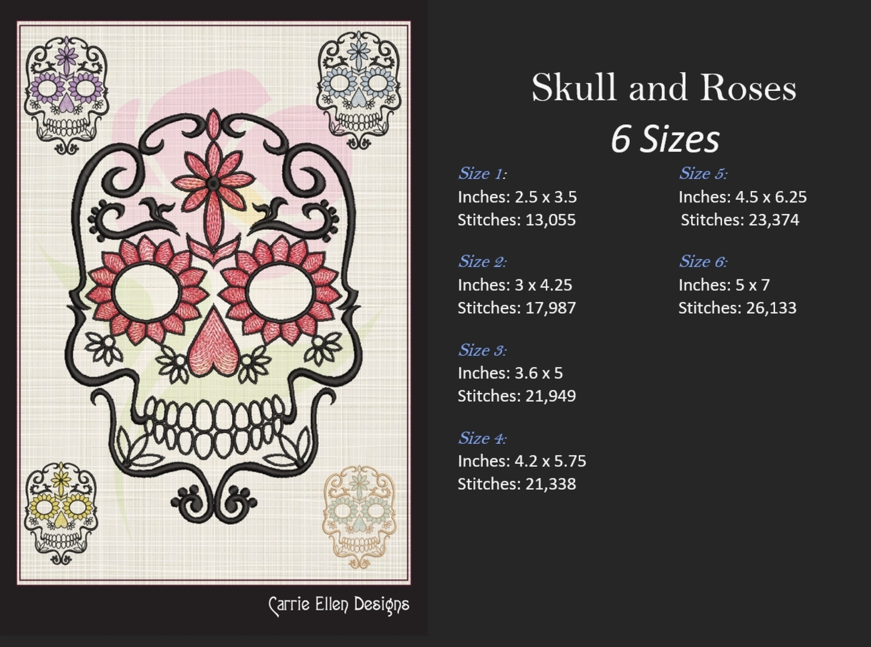Click the skull's right eye socket

coord(280,292)
